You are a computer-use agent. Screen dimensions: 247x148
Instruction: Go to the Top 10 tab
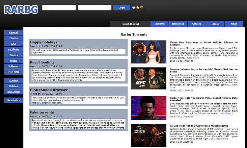(x=215, y=24)
